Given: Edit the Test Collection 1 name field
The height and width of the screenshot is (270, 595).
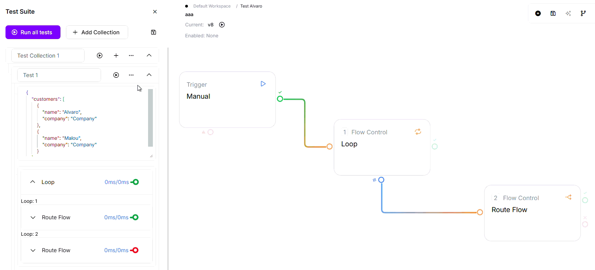Looking at the screenshot, I should pyautogui.click(x=48, y=56).
